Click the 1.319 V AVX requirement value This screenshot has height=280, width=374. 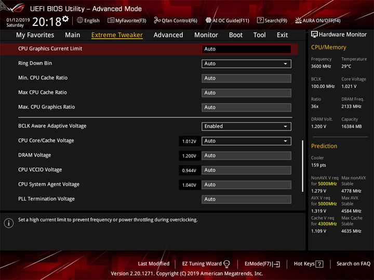(318, 211)
